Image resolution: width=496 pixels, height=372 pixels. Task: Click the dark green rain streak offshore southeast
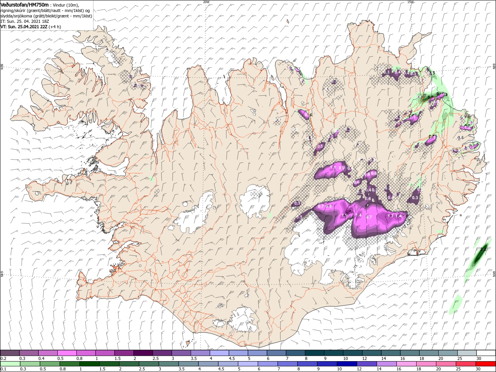(479, 255)
